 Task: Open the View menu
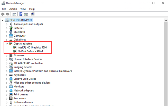pos(23,9)
